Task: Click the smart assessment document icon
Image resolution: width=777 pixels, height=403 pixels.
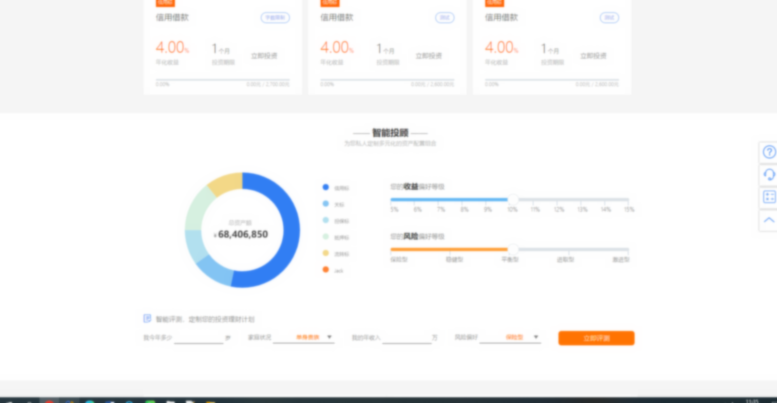Action: (x=147, y=318)
